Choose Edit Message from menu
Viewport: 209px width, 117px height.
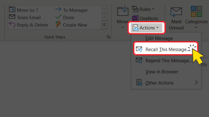(x=159, y=38)
